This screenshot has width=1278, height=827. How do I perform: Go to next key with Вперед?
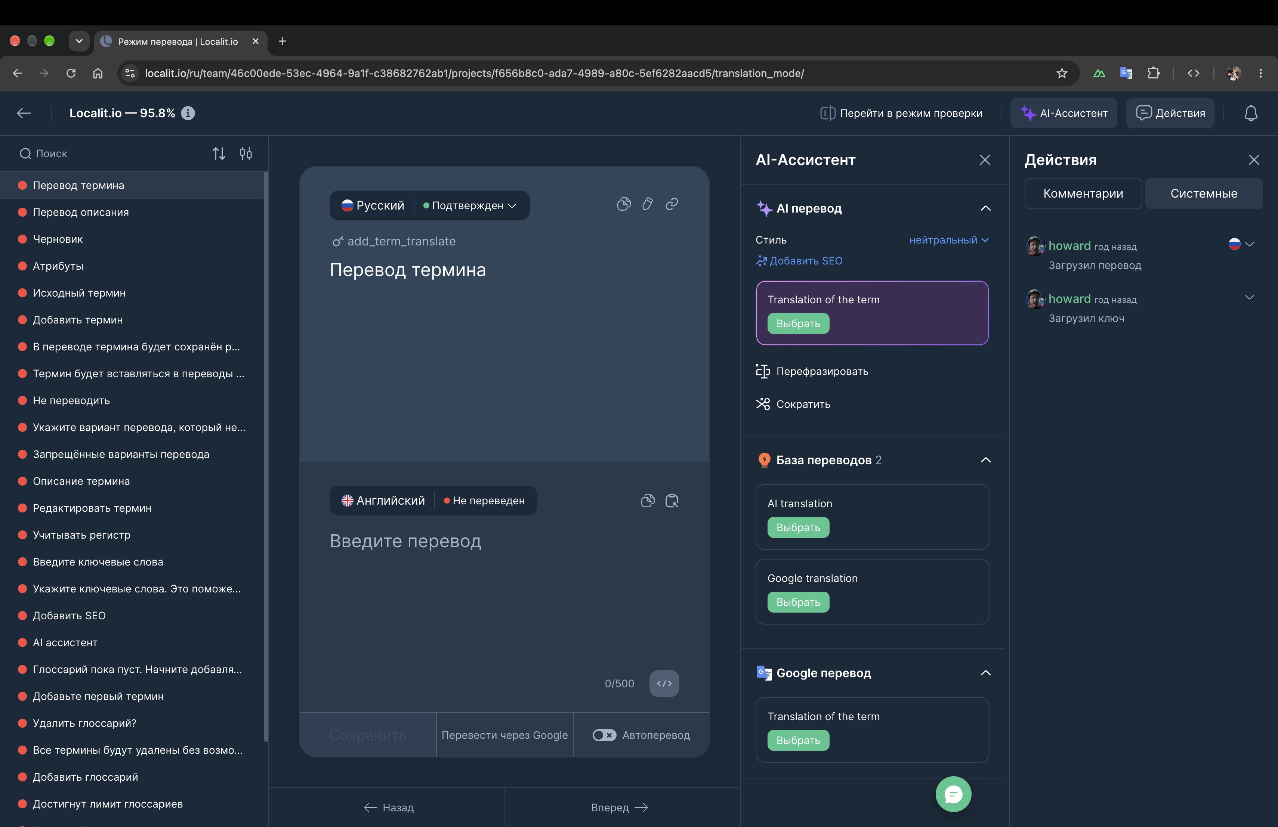tap(620, 808)
